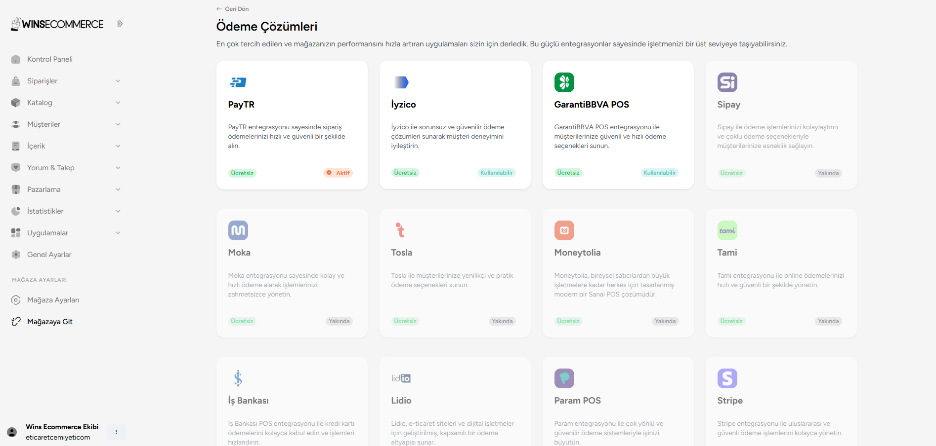936x446 pixels.
Task: Expand the Uygulamalar menu chevron
Action: [x=118, y=233]
